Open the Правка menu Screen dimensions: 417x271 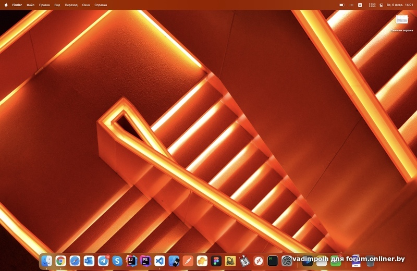[44, 5]
